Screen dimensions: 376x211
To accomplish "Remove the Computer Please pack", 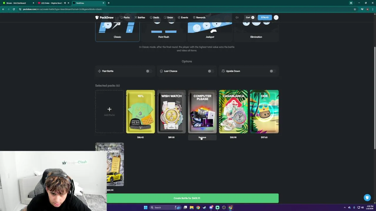I will (202, 137).
